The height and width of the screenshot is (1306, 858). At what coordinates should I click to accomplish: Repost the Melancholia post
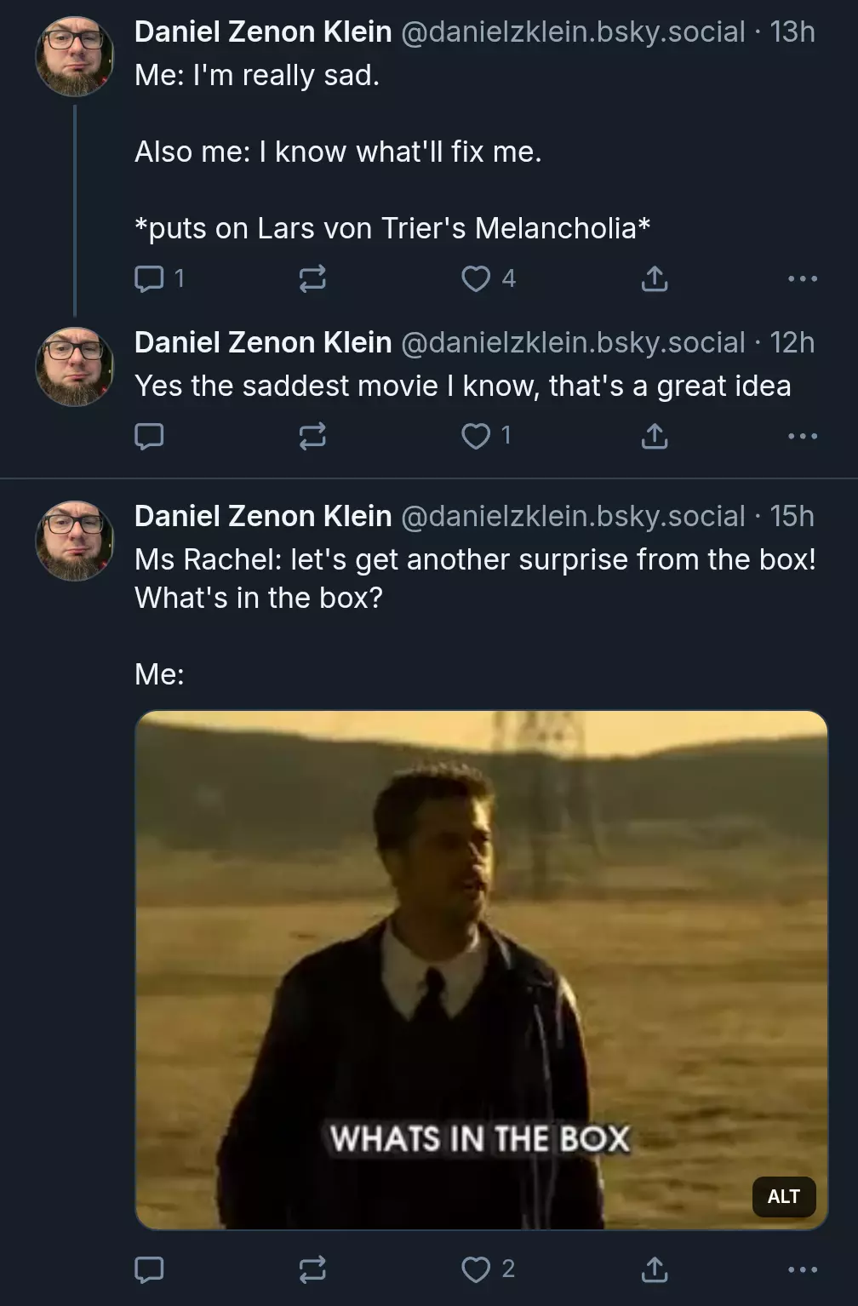[x=312, y=278]
